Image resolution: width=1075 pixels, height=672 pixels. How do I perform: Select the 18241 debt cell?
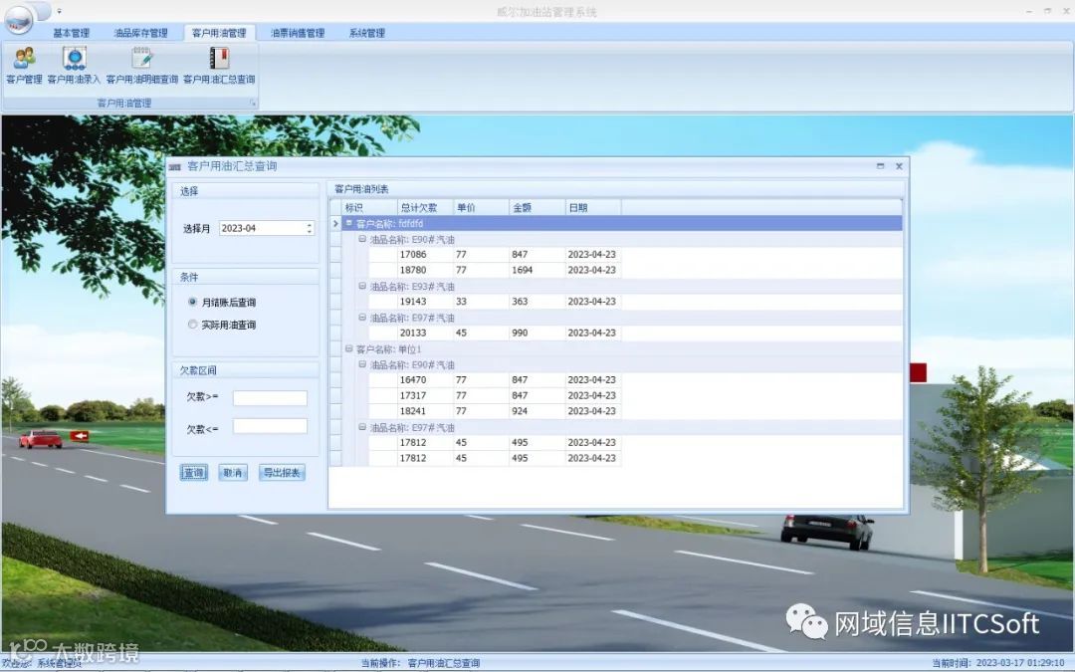tap(425, 411)
